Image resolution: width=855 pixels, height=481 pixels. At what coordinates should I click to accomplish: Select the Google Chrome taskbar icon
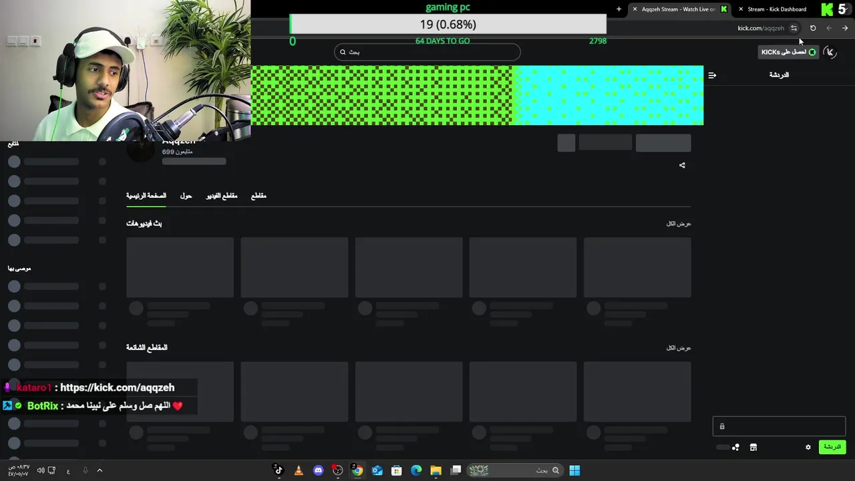click(357, 470)
